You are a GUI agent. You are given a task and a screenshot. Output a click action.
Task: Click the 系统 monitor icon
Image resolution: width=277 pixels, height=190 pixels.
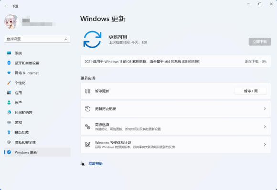9,53
